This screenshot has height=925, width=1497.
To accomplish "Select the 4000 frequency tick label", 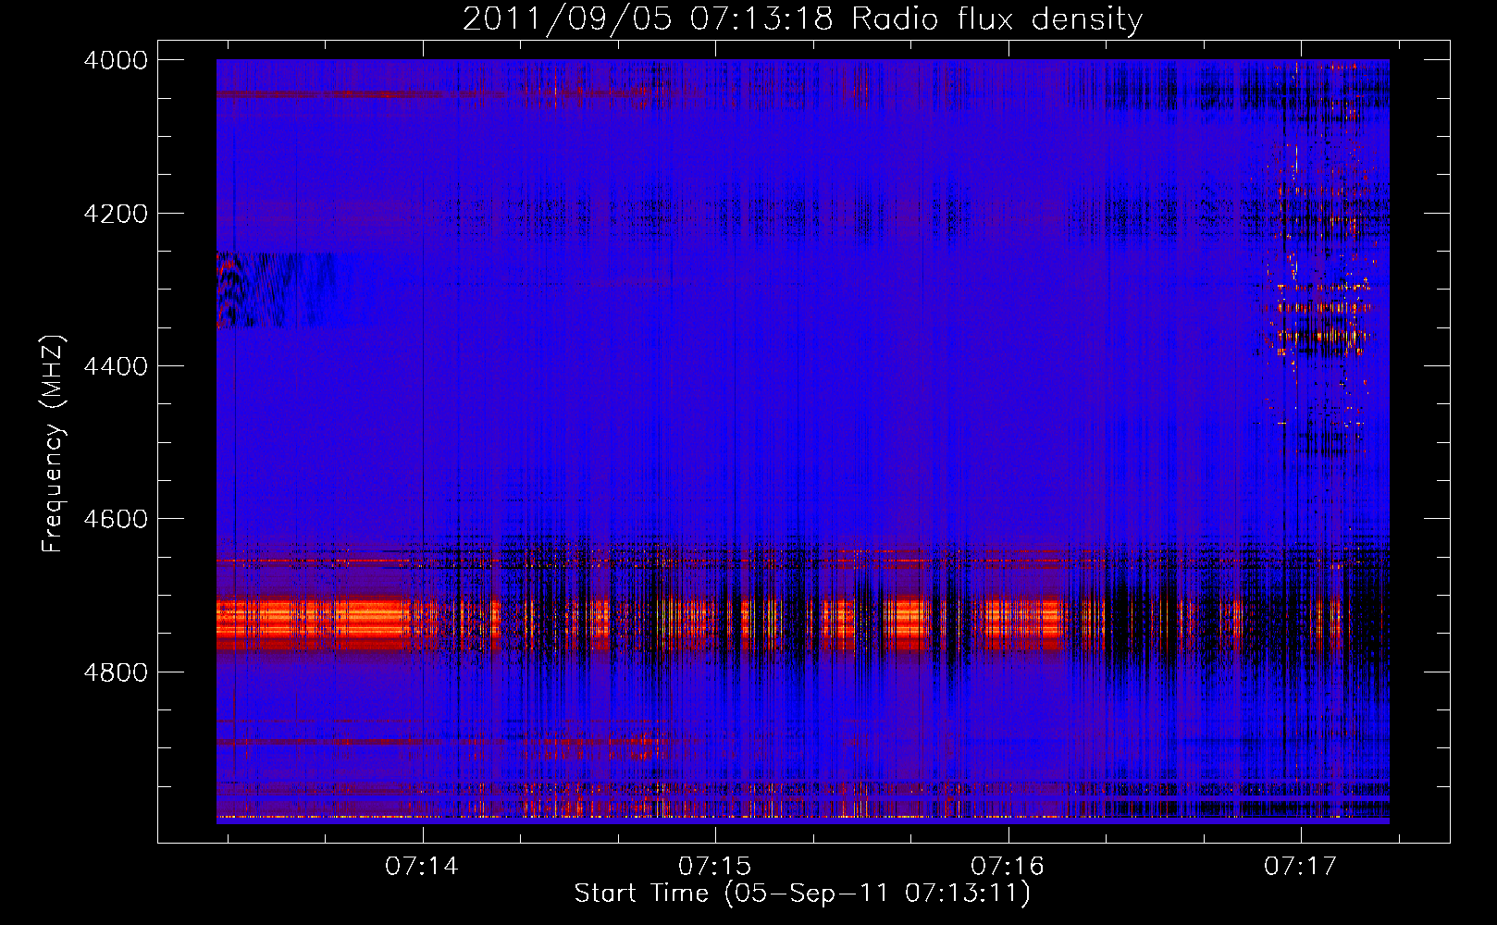I will pyautogui.click(x=116, y=60).
